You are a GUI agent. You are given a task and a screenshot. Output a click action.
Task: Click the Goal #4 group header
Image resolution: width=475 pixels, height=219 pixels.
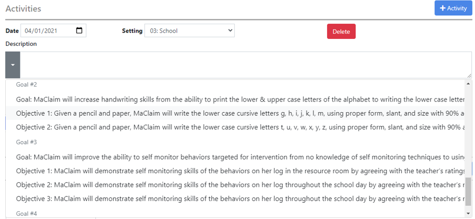point(26,213)
